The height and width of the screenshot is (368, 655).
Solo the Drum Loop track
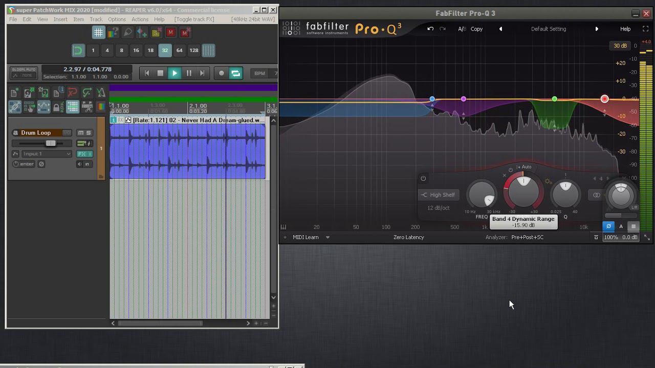coord(89,133)
